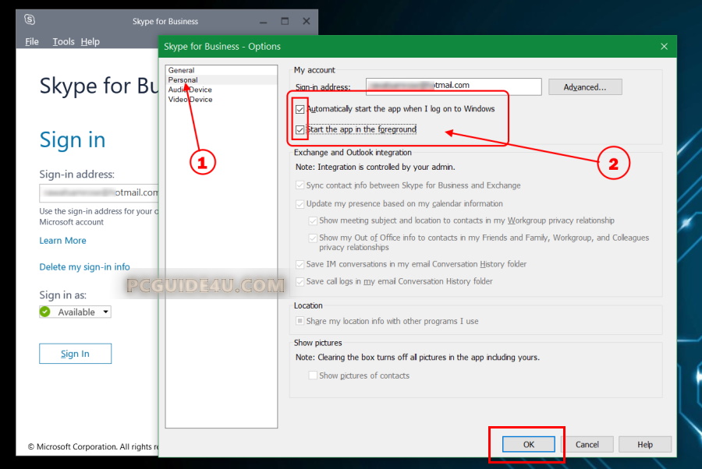The height and width of the screenshot is (469, 702).
Task: Toggle Automatically start the app checkbox
Action: click(300, 109)
